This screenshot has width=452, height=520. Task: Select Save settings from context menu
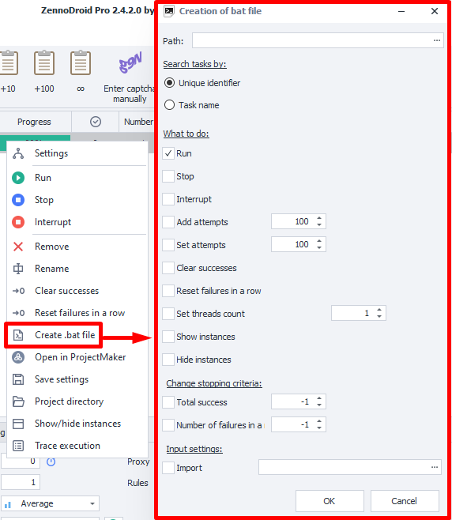coord(62,379)
